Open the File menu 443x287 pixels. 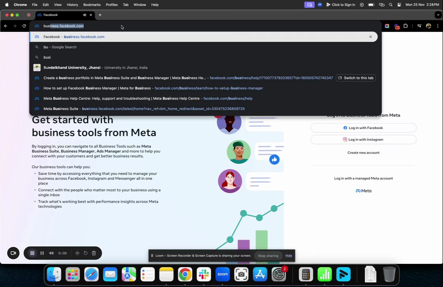35,5
